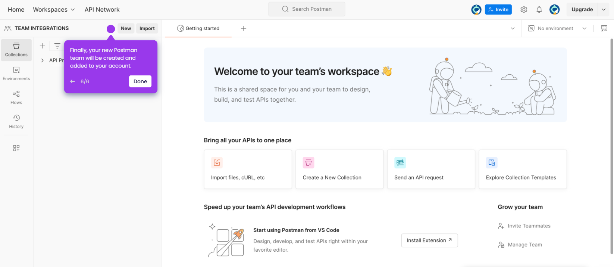
Task: Click the Install Extension button
Action: point(429,240)
